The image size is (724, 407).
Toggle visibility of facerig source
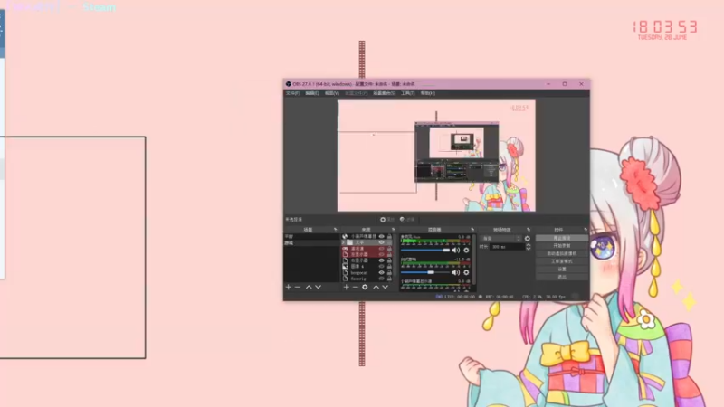click(x=381, y=279)
